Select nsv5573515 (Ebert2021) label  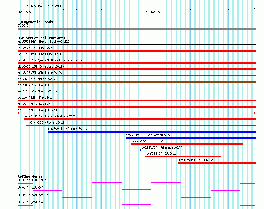(x=150, y=141)
